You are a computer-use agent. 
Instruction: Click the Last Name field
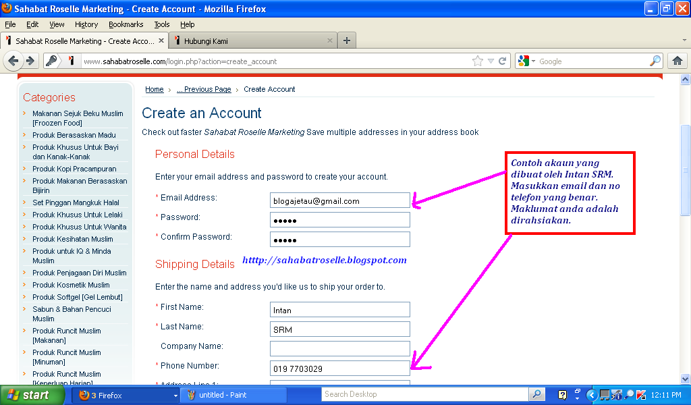point(340,329)
